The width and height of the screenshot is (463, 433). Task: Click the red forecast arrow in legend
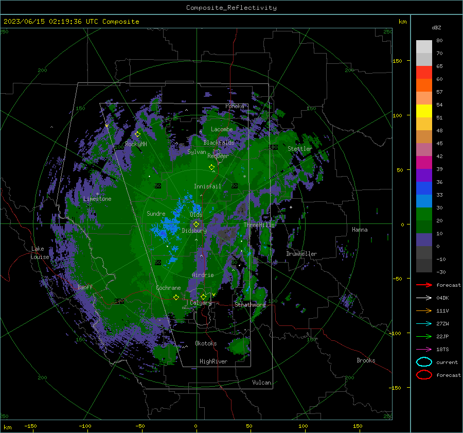424,285
